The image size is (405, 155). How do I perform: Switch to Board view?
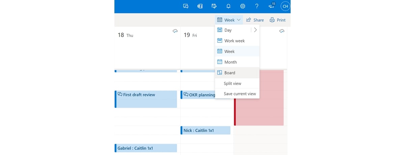237,73
